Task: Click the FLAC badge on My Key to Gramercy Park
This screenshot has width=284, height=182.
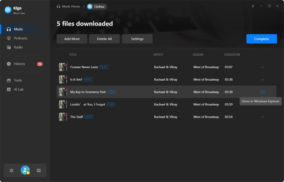Action: 112,92
